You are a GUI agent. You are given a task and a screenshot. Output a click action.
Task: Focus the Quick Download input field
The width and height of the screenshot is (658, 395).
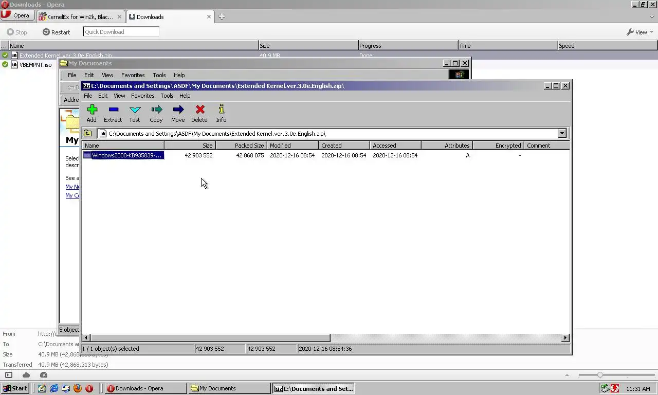[x=121, y=32]
